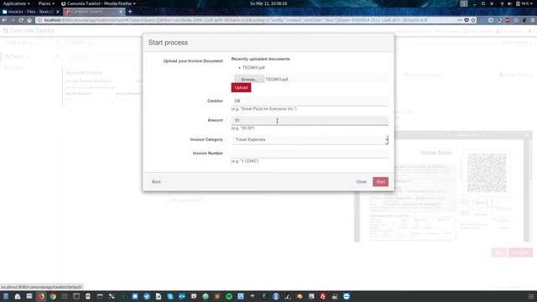Open the Invoice Category dropdown
This screenshot has height=302, width=537.
(x=310, y=139)
